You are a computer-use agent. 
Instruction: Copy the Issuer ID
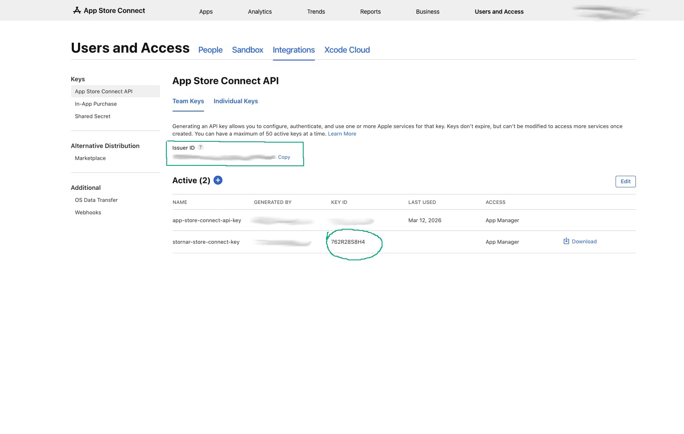point(284,157)
